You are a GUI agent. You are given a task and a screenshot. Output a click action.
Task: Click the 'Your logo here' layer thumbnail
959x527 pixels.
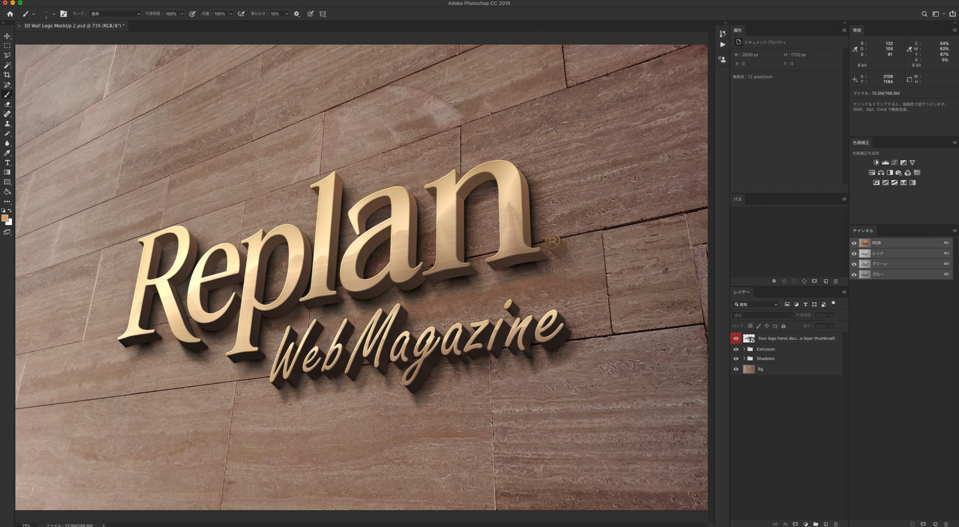click(x=749, y=338)
